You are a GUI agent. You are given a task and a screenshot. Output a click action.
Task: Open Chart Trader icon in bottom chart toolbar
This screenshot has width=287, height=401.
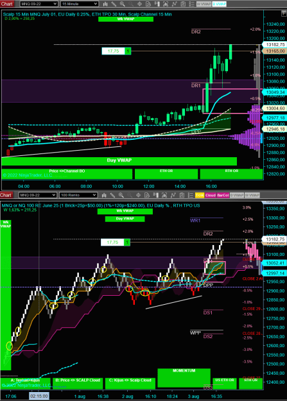(155, 195)
